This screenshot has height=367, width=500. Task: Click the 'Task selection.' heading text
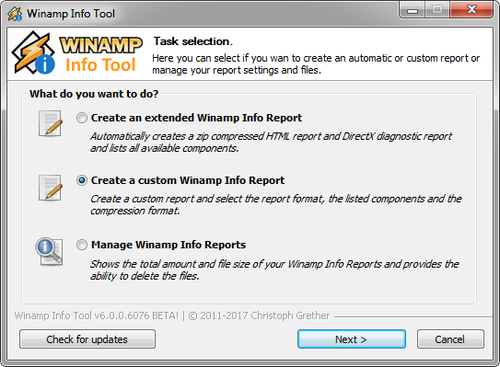[193, 41]
